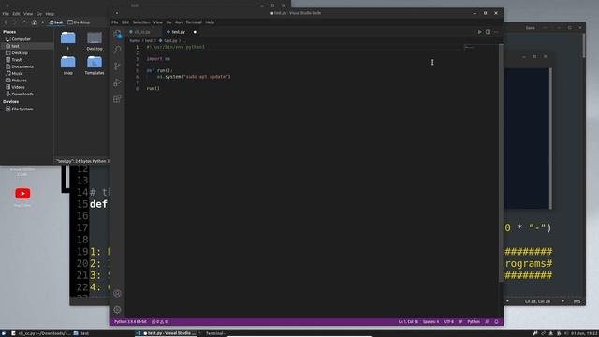
Task: Click the notification bell in VS Code status bar
Action: [496, 322]
